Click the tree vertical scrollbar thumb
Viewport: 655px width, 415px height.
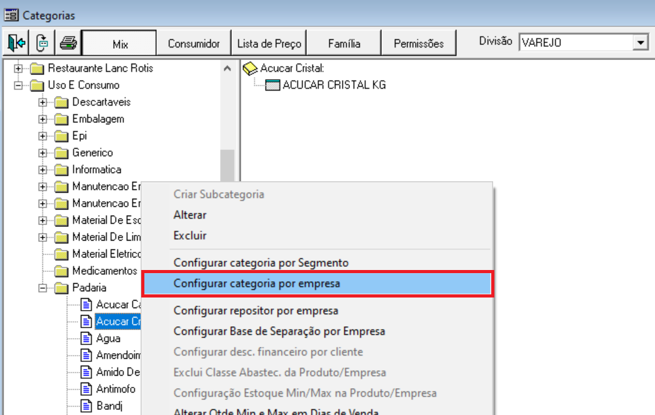227,166
